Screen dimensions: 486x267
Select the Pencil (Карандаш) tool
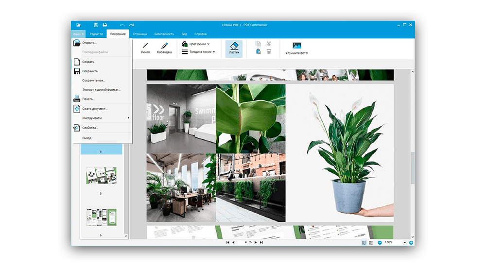click(164, 48)
